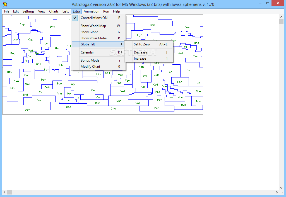Click the 'Cyg' constellation label

tap(31, 40)
